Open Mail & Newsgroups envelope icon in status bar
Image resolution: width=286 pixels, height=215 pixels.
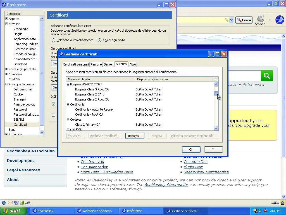(10, 203)
